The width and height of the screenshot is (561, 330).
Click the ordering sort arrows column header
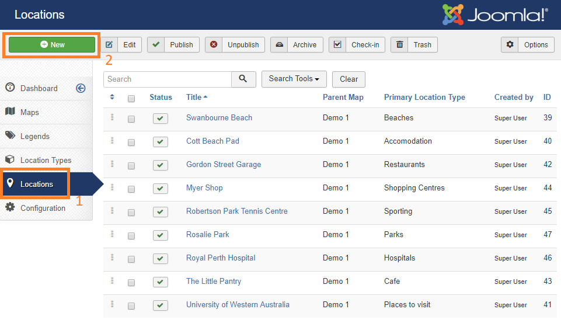click(x=112, y=97)
